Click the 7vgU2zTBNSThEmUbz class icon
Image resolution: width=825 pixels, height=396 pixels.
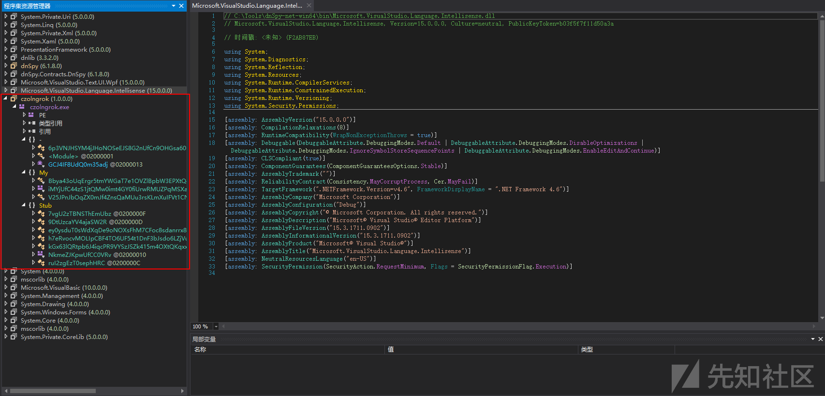41,213
